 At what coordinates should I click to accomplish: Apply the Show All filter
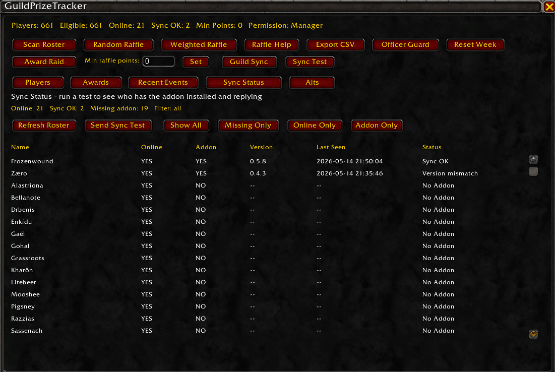[186, 126]
